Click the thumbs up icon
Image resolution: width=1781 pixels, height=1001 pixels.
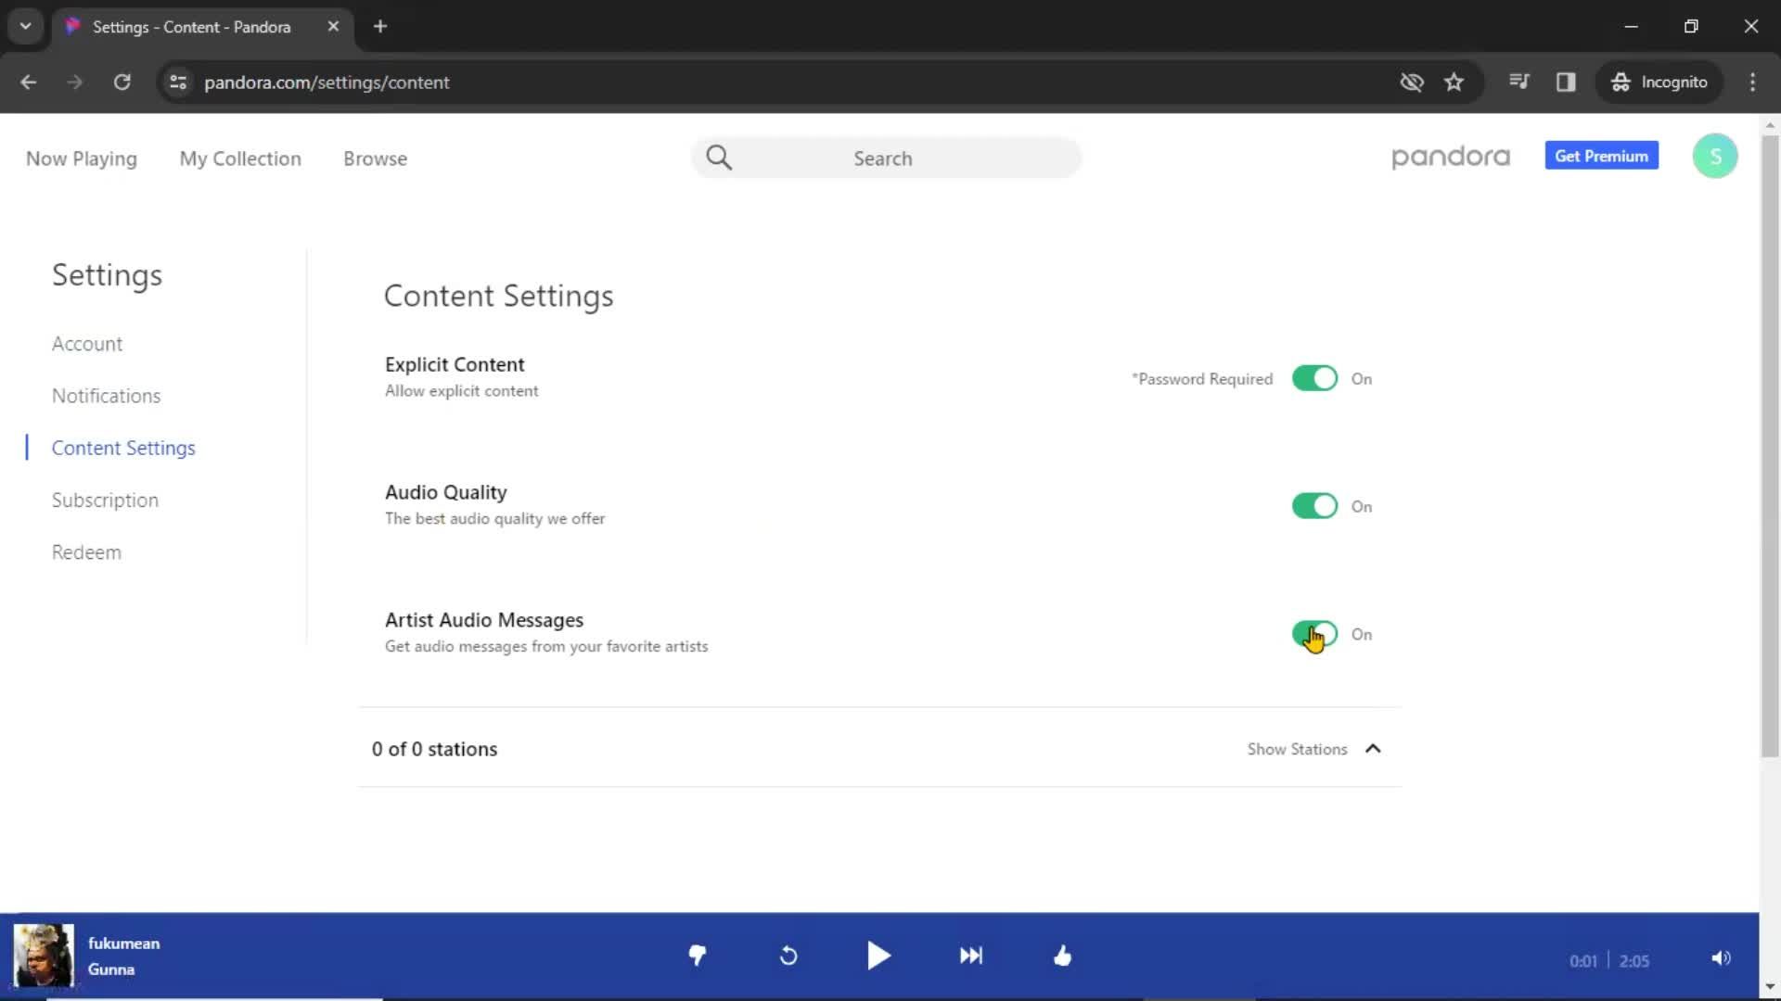1062,955
